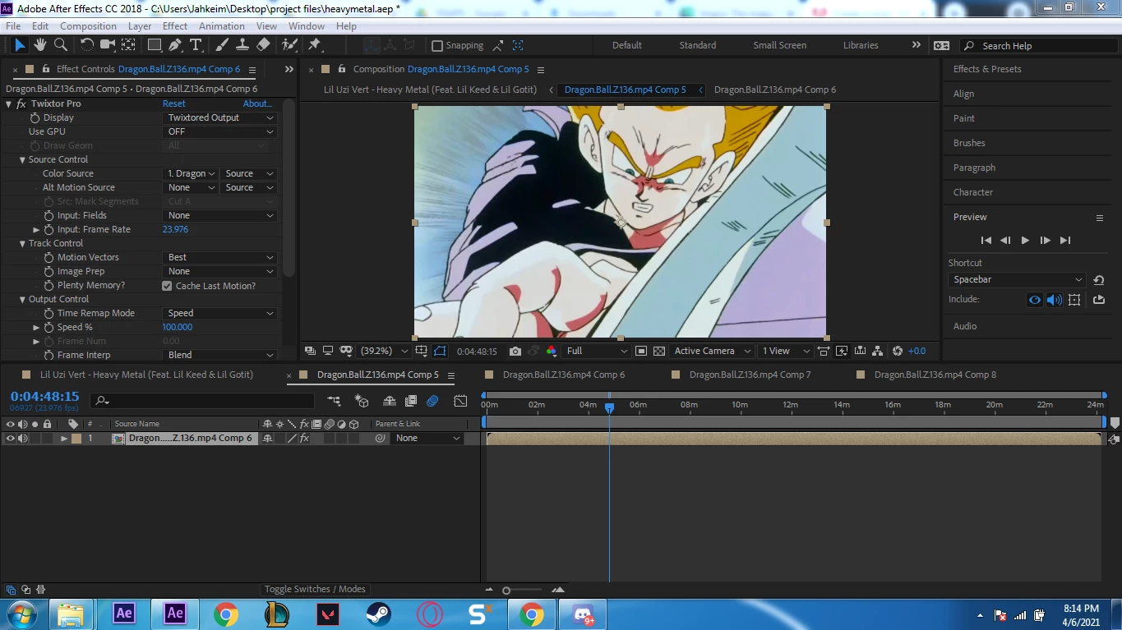
Task: Collapse the Source Control section
Action: (x=23, y=160)
